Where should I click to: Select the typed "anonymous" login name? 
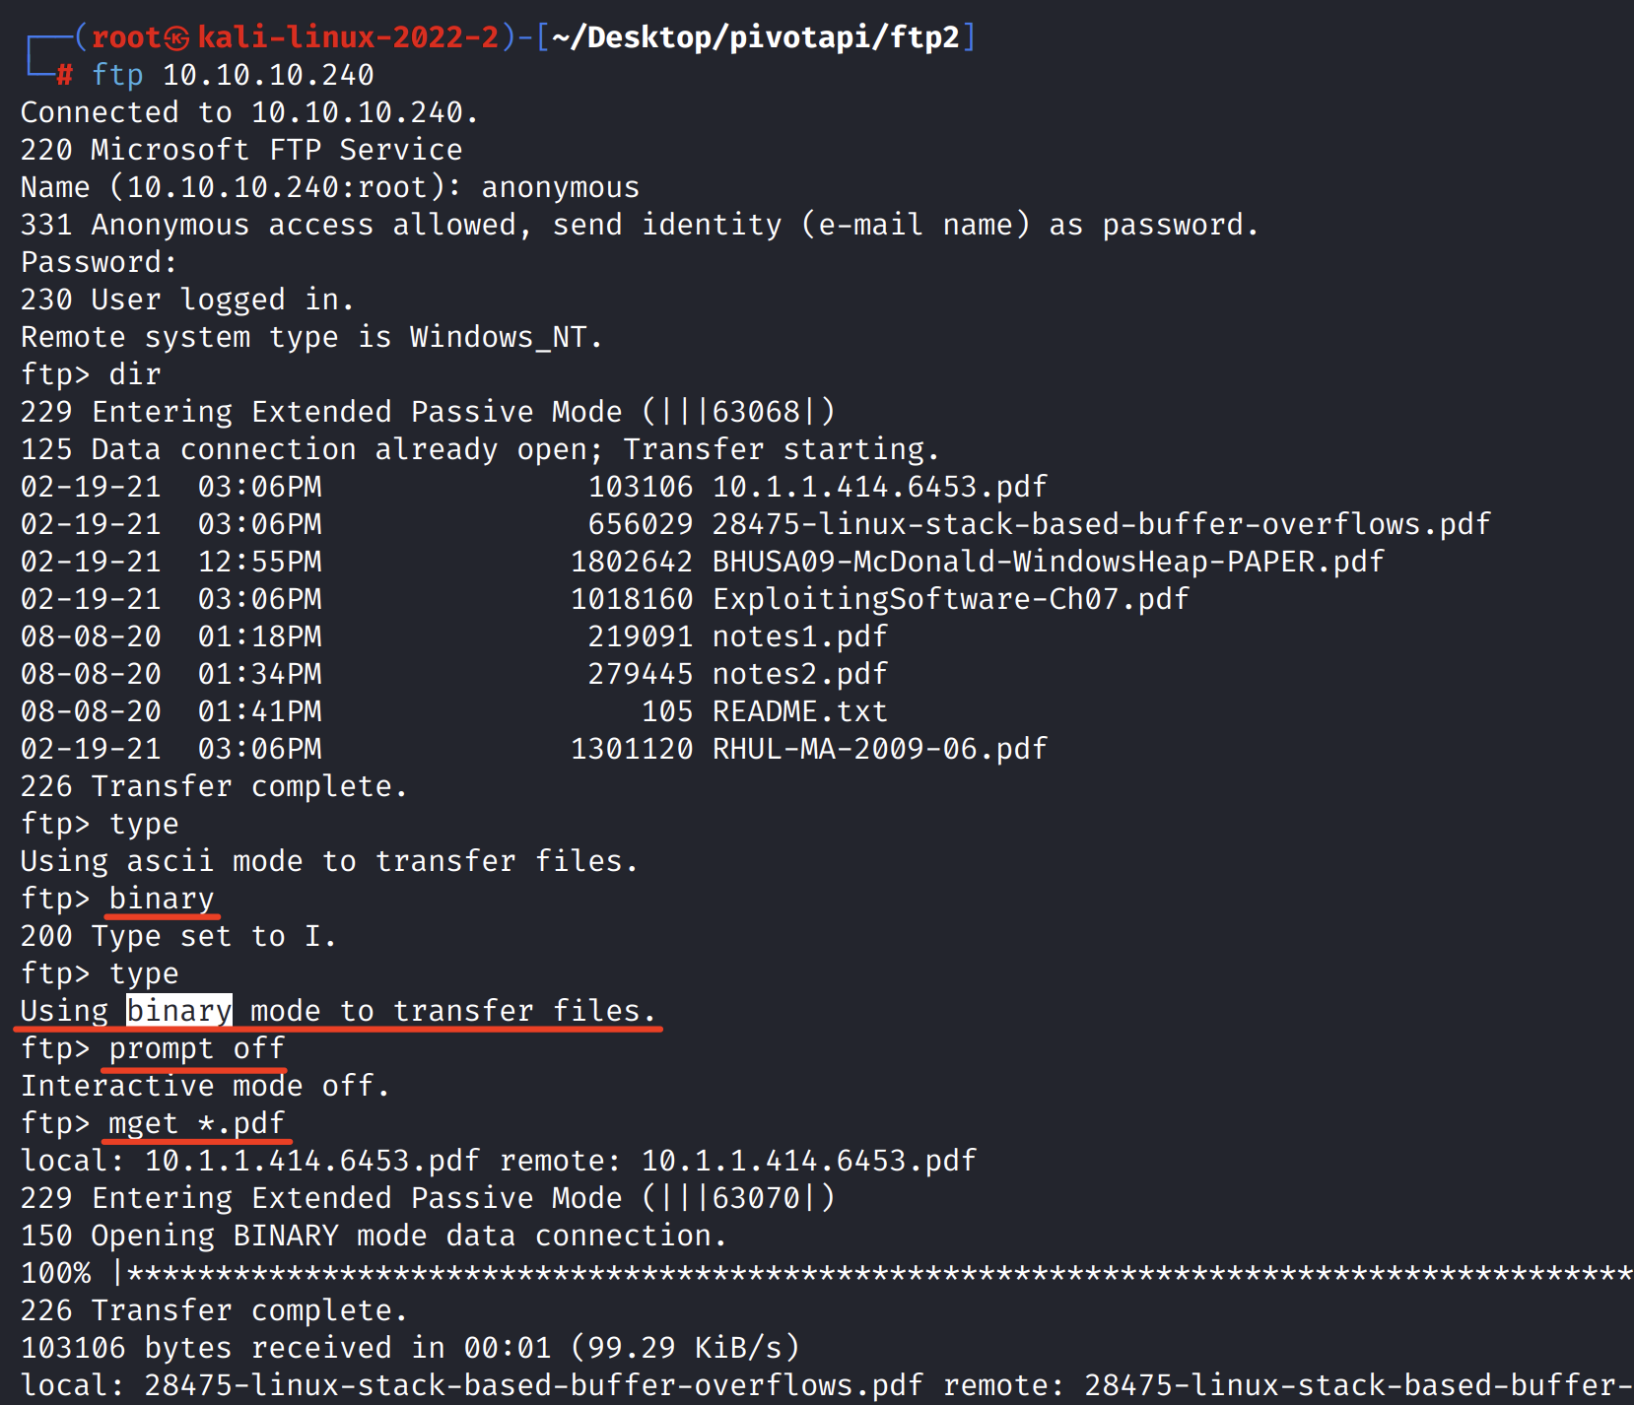(560, 187)
